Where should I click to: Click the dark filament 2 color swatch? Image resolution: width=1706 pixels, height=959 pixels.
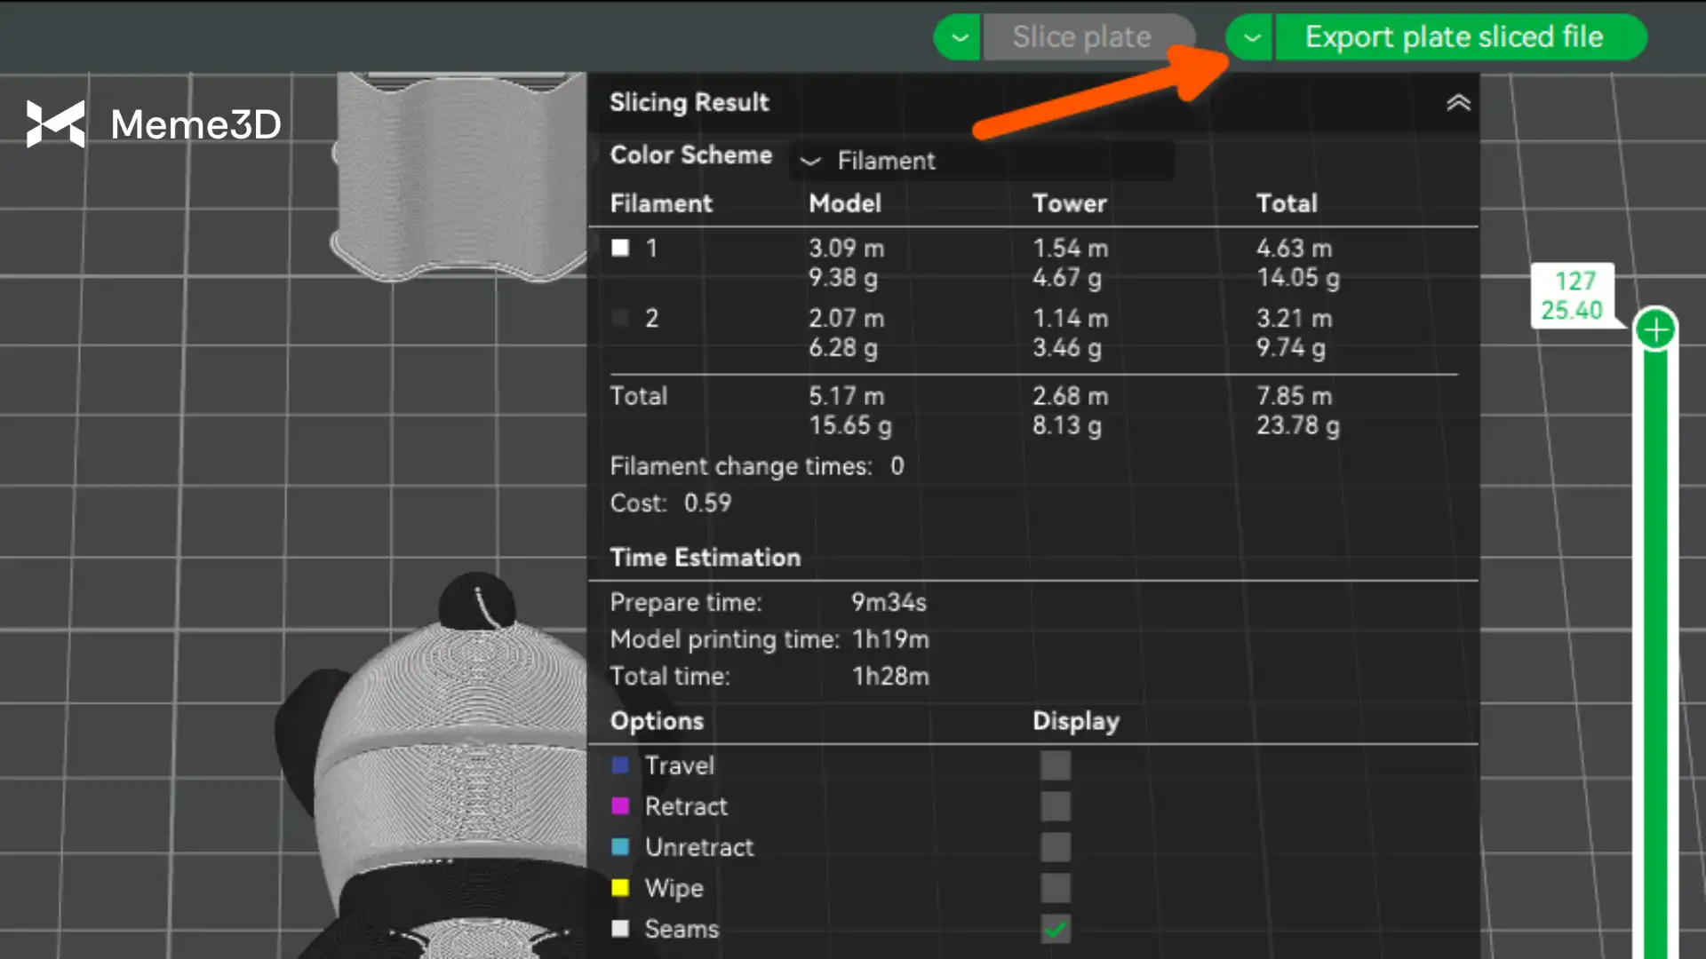coord(620,318)
